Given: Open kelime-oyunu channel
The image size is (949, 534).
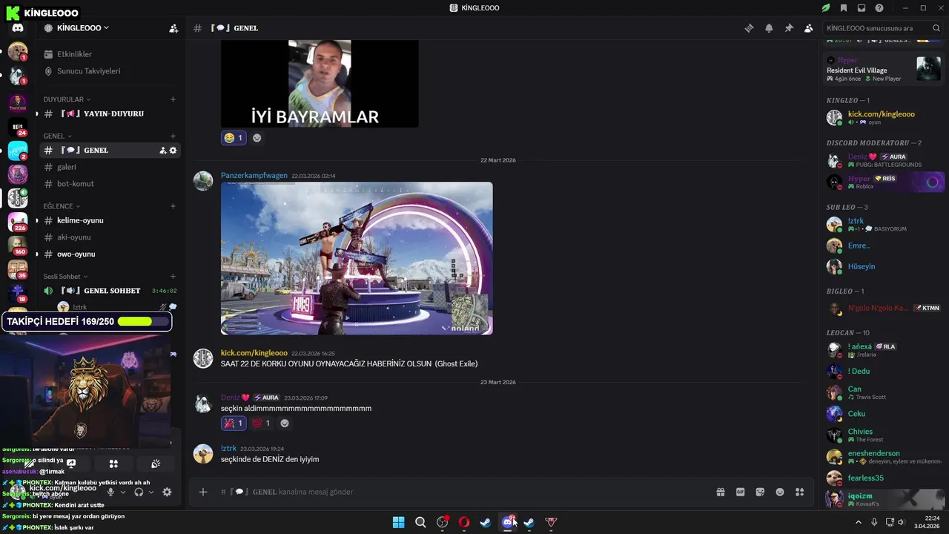Looking at the screenshot, I should (109, 220).
